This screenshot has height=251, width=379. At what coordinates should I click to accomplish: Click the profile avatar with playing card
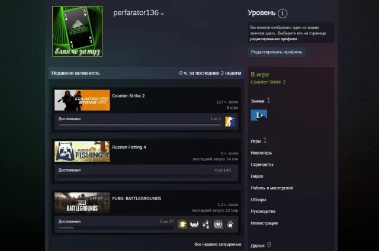pos(78,31)
